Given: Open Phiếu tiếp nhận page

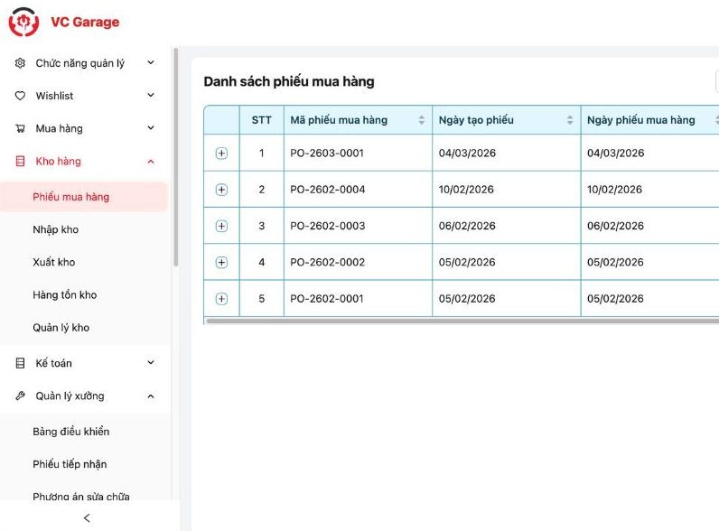Looking at the screenshot, I should tap(70, 464).
